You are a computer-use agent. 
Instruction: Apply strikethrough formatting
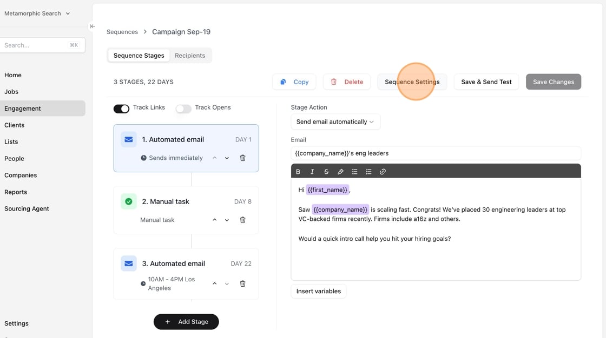(x=326, y=172)
